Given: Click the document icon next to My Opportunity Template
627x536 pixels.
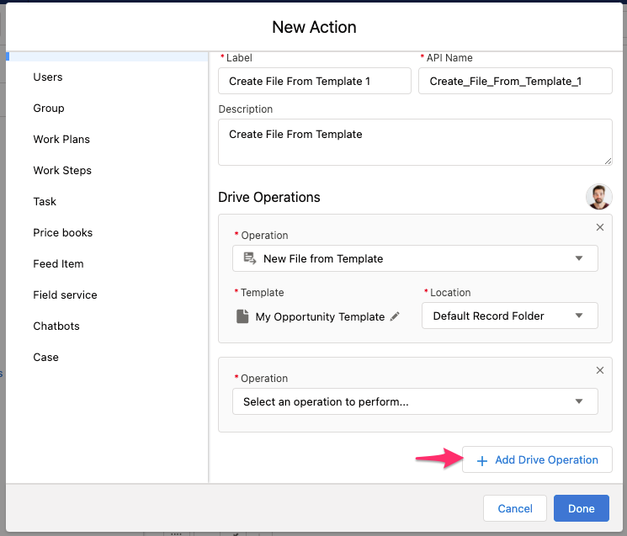Looking at the screenshot, I should click(x=242, y=317).
